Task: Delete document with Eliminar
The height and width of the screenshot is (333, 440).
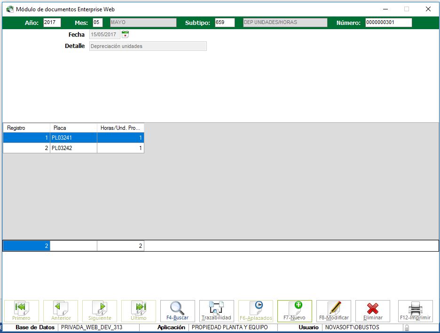Action: tap(373, 311)
